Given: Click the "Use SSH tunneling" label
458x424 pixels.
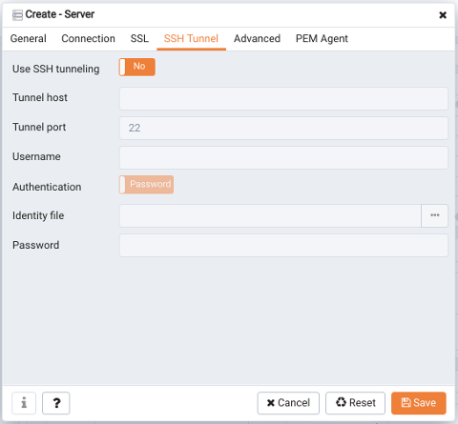Looking at the screenshot, I should click(56, 69).
